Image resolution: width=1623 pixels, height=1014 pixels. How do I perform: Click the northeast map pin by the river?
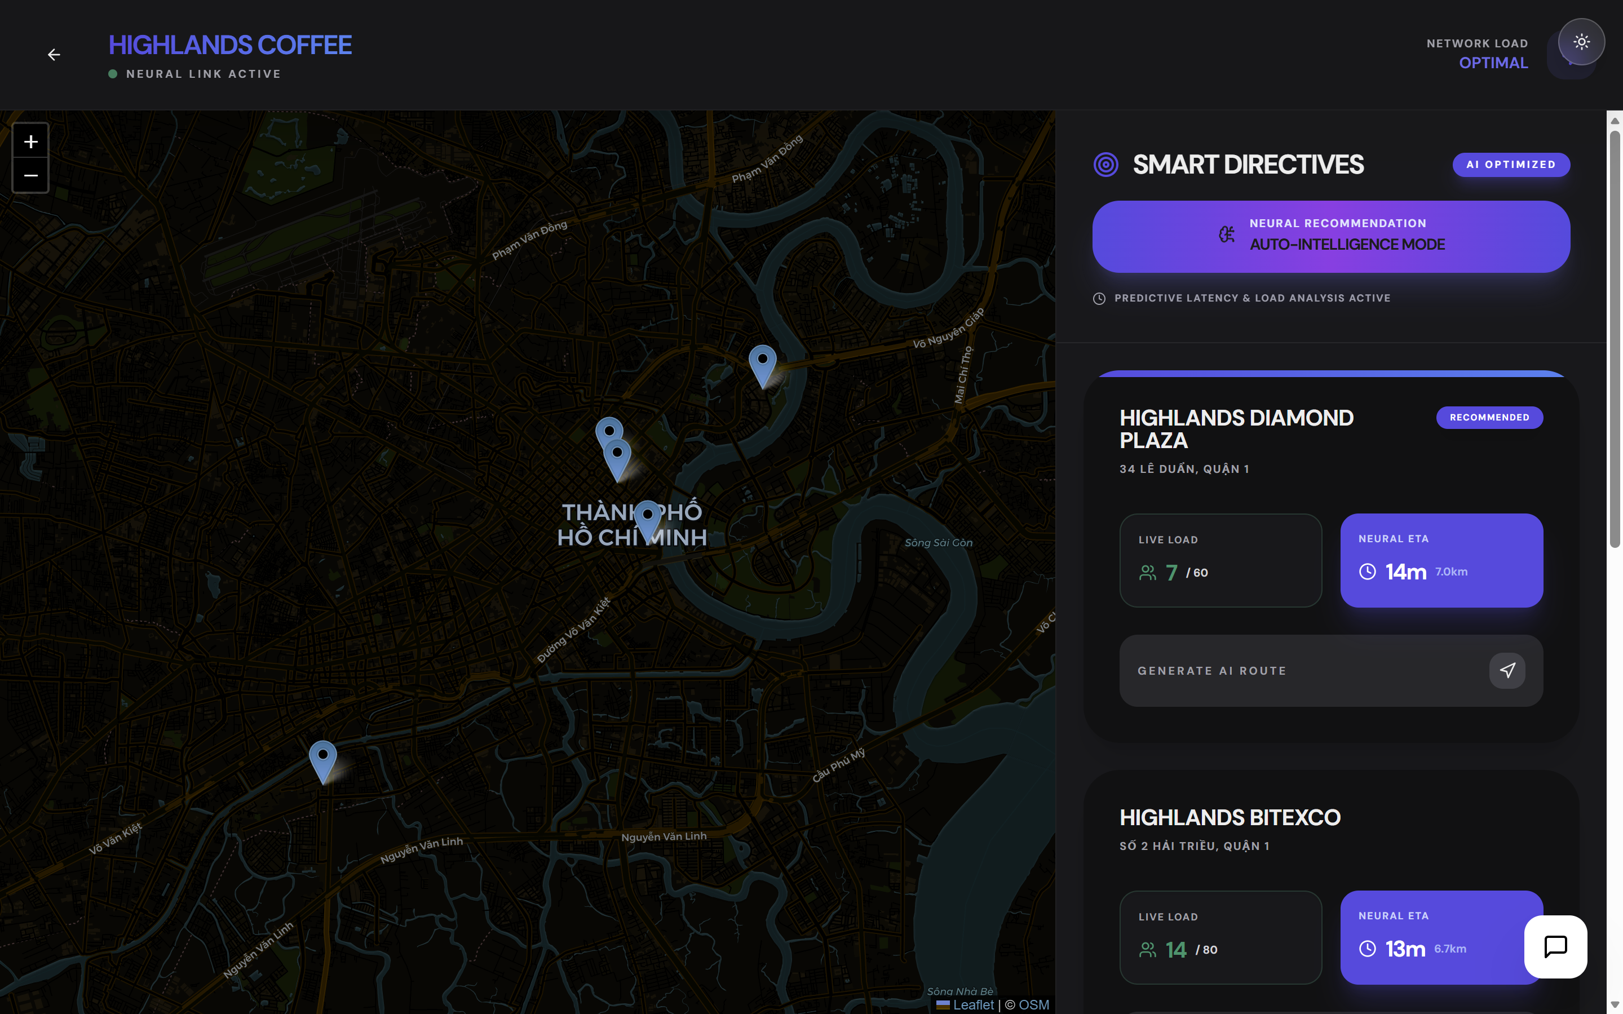click(x=763, y=364)
